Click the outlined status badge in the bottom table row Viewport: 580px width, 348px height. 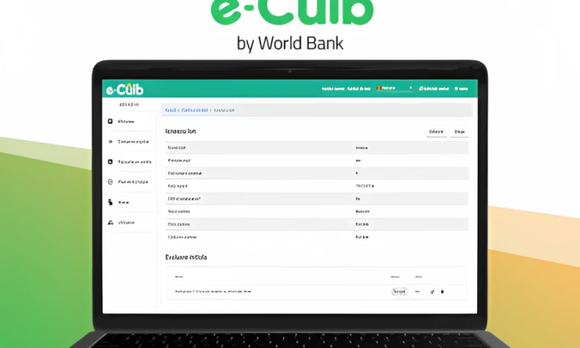pos(399,291)
